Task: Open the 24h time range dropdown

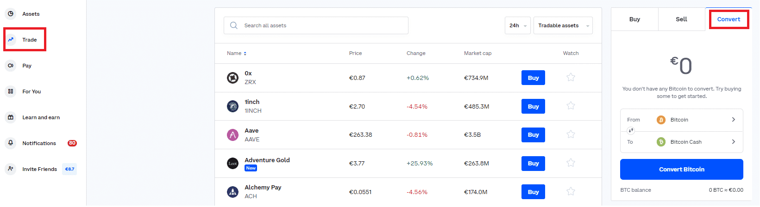Action: pyautogui.click(x=517, y=26)
